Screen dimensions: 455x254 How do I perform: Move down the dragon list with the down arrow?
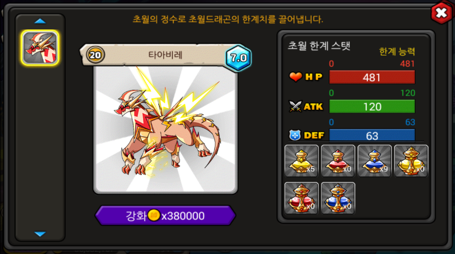[40, 234]
